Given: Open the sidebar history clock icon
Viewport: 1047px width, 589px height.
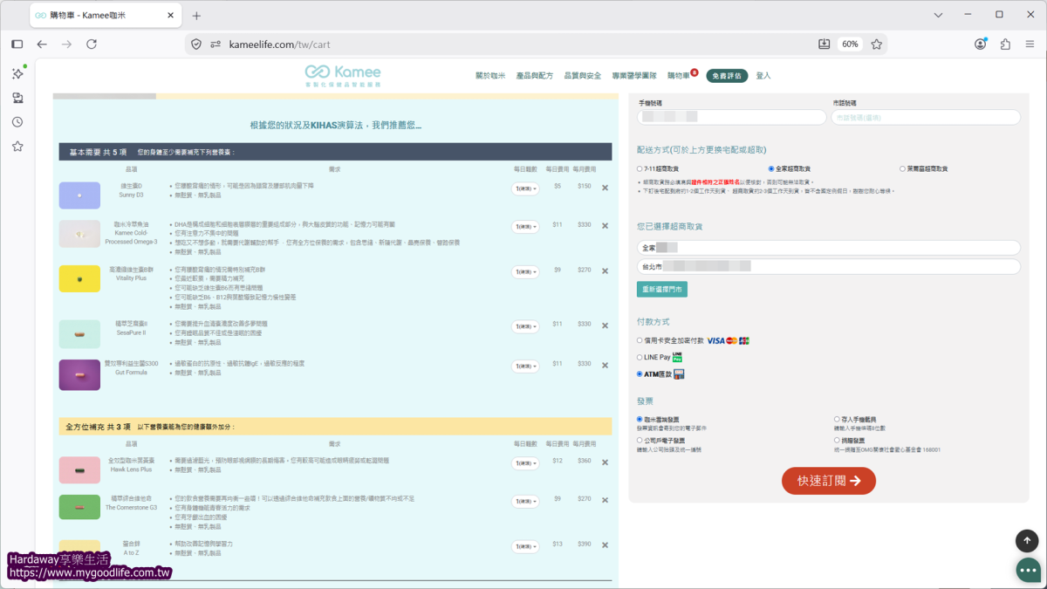Looking at the screenshot, I should click(17, 122).
